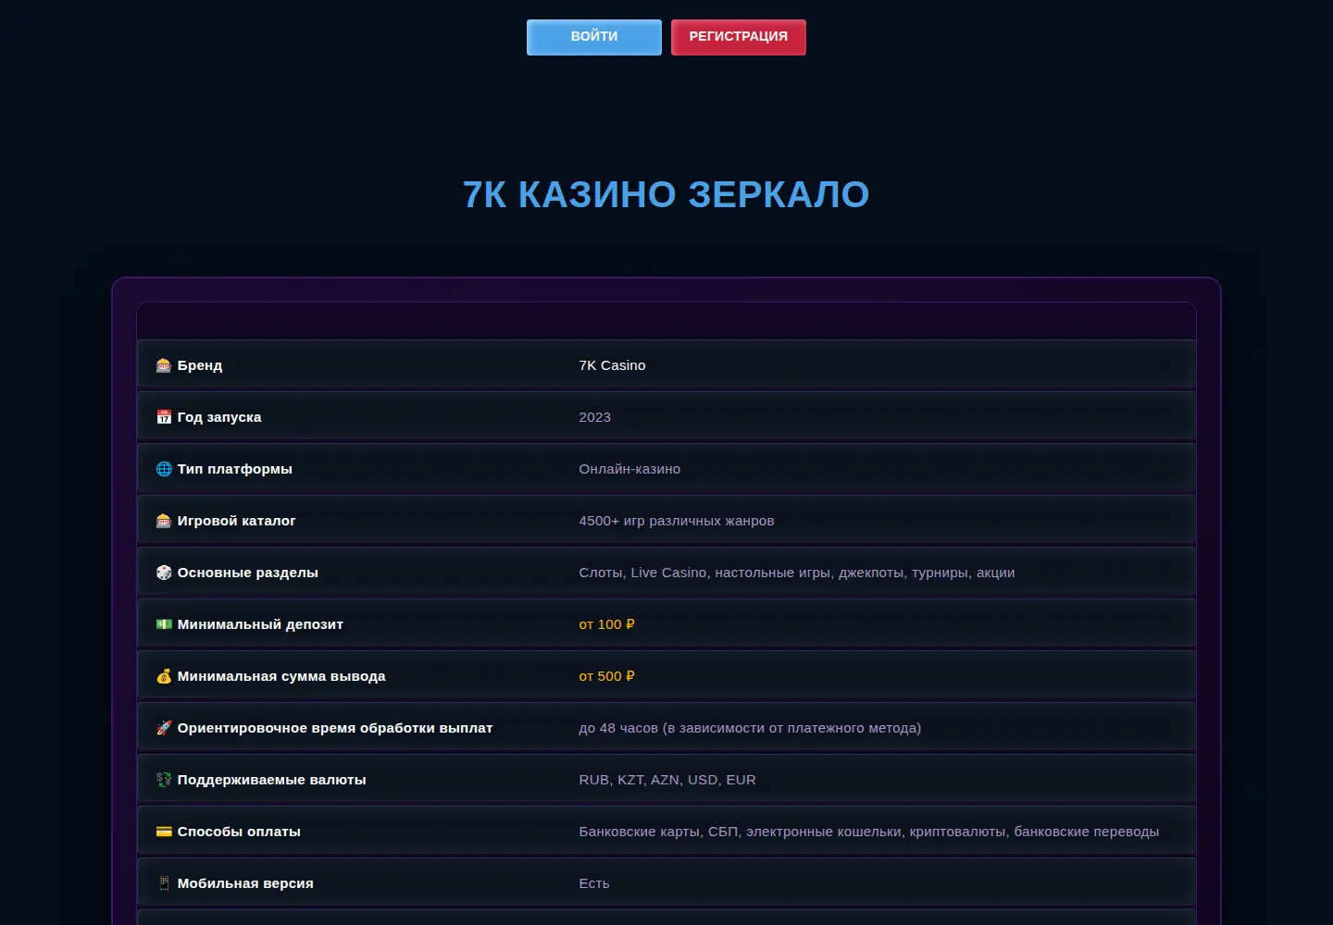This screenshot has height=925, width=1333.
Task: Click the globe icon beside Тип платформы
Action: coord(164,469)
